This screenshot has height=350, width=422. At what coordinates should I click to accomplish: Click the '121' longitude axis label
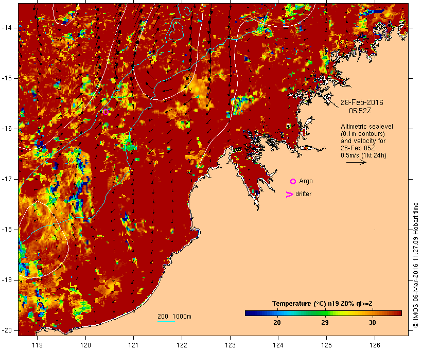133,345
